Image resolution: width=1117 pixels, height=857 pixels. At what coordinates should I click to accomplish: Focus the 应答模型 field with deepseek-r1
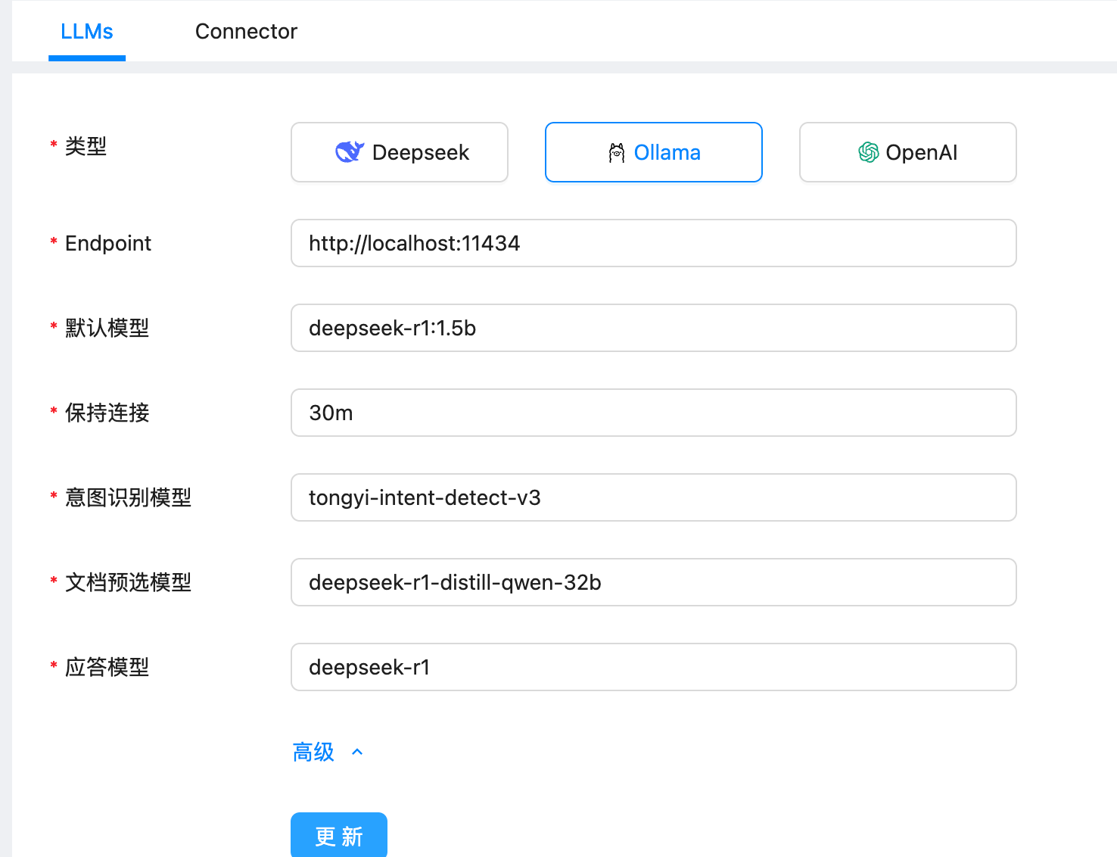click(x=654, y=667)
